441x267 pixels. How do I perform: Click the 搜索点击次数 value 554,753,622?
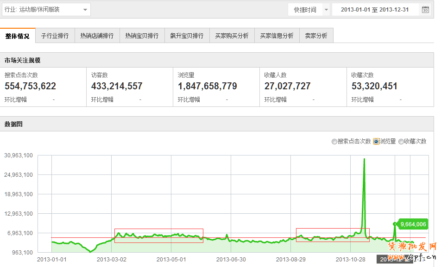click(30, 86)
